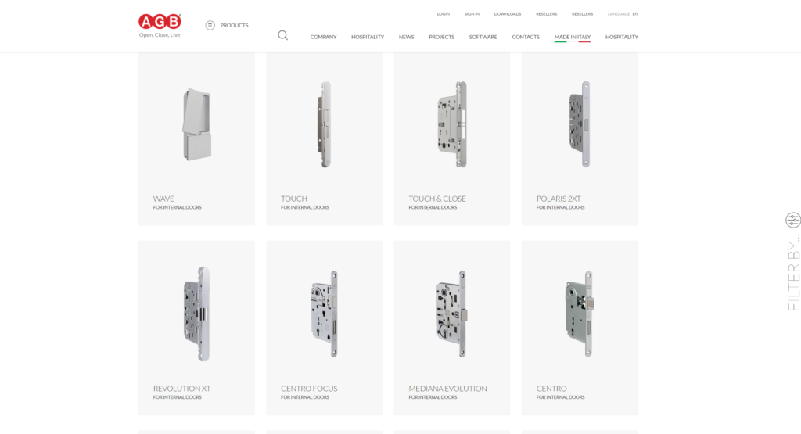Navigate to Made in Italy page
Viewport: 801px width, 434px height.
pyautogui.click(x=572, y=37)
